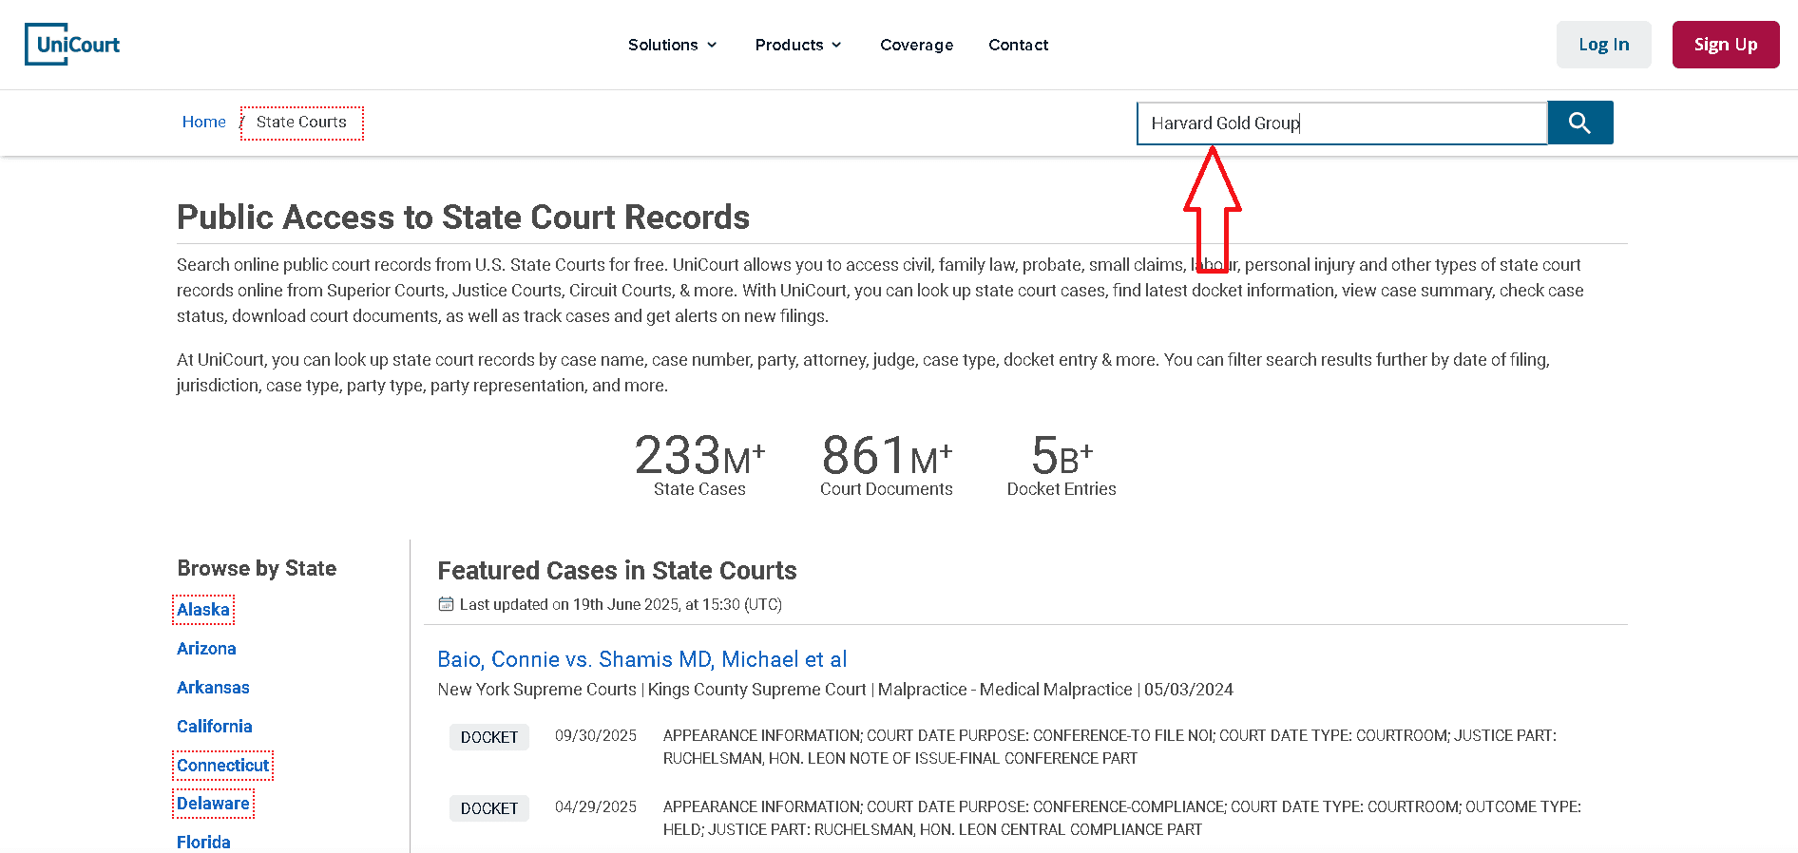
Task: Browse Alaska state court records
Action: 203,610
